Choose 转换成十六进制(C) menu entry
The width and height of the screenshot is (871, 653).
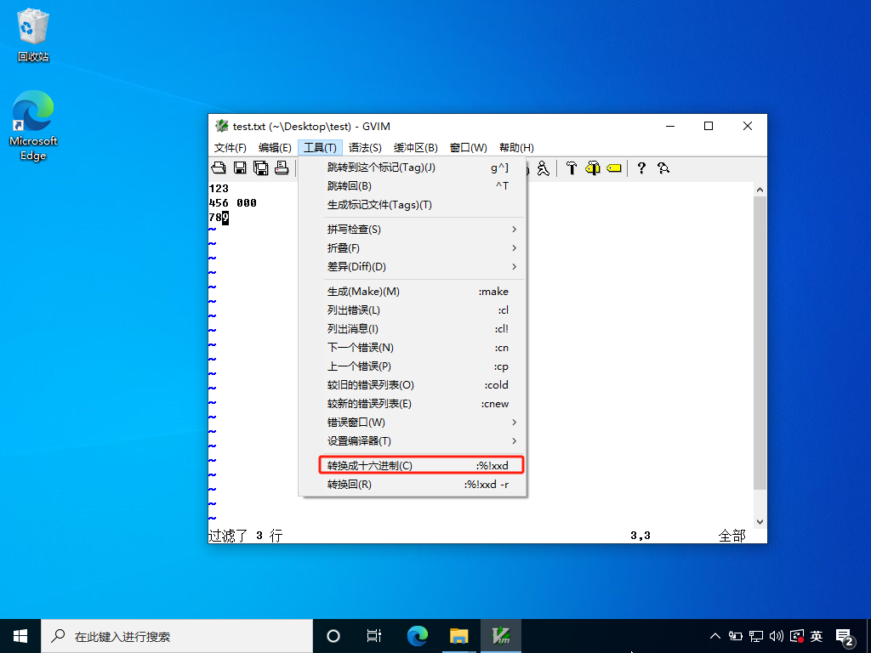(x=413, y=465)
